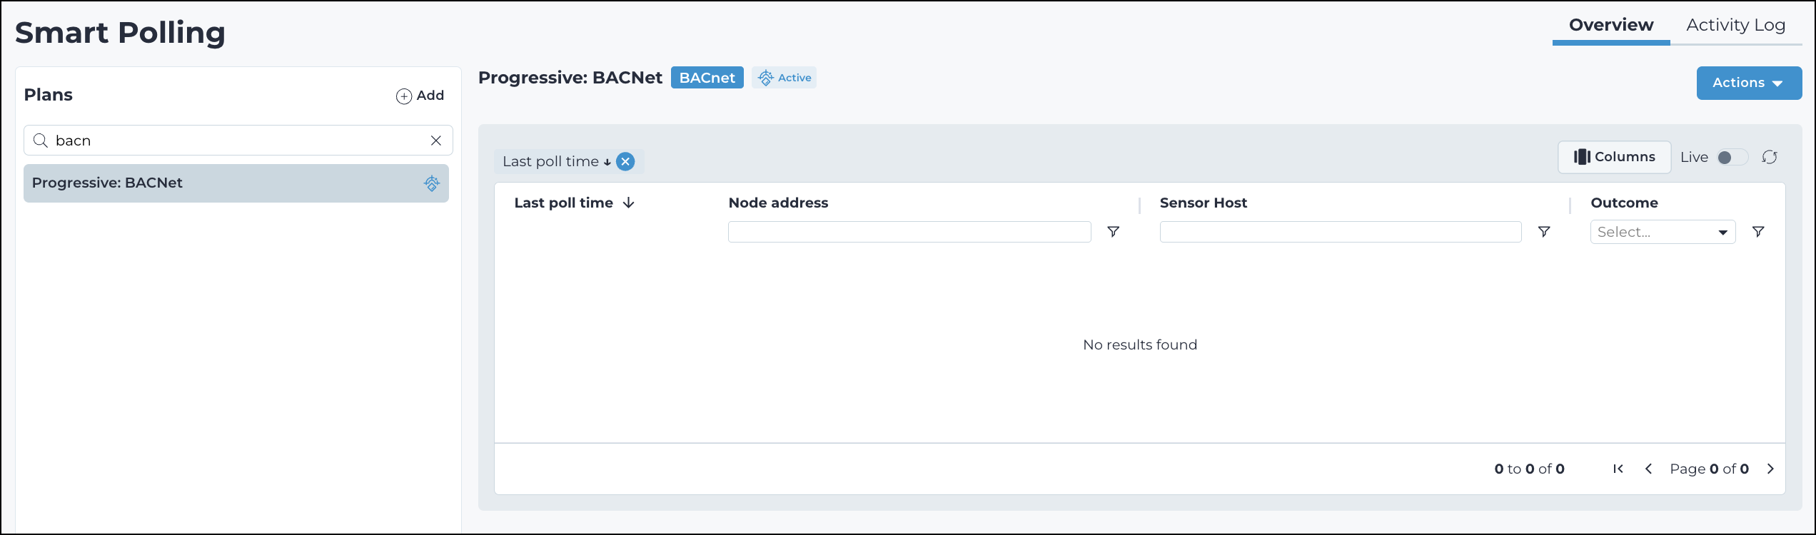Click the Last poll time sort chip label

[550, 162]
